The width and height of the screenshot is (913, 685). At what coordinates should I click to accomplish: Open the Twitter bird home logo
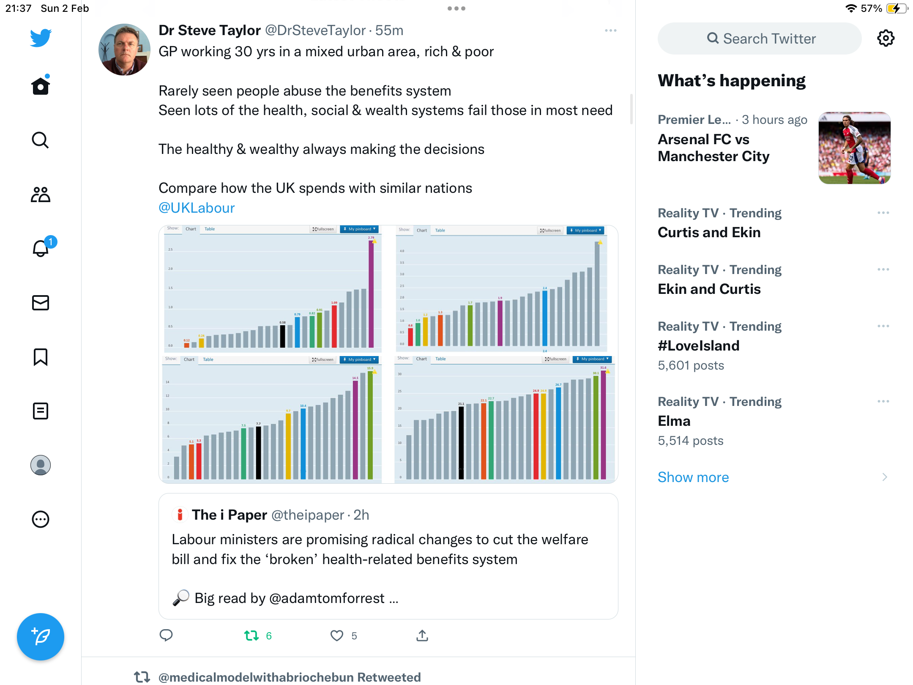pos(41,38)
